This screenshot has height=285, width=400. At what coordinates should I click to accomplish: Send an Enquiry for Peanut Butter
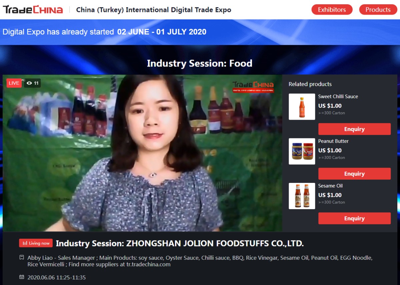[x=354, y=174]
